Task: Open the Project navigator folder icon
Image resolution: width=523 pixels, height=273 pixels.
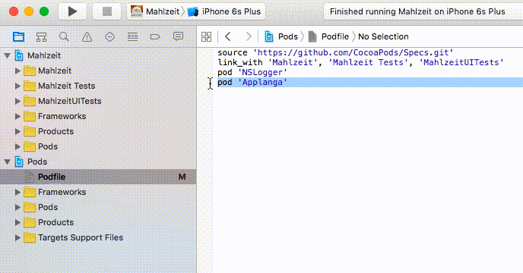Action: point(19,36)
